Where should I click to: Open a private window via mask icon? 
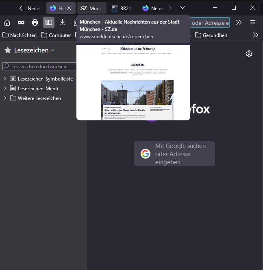pyautogui.click(x=21, y=22)
